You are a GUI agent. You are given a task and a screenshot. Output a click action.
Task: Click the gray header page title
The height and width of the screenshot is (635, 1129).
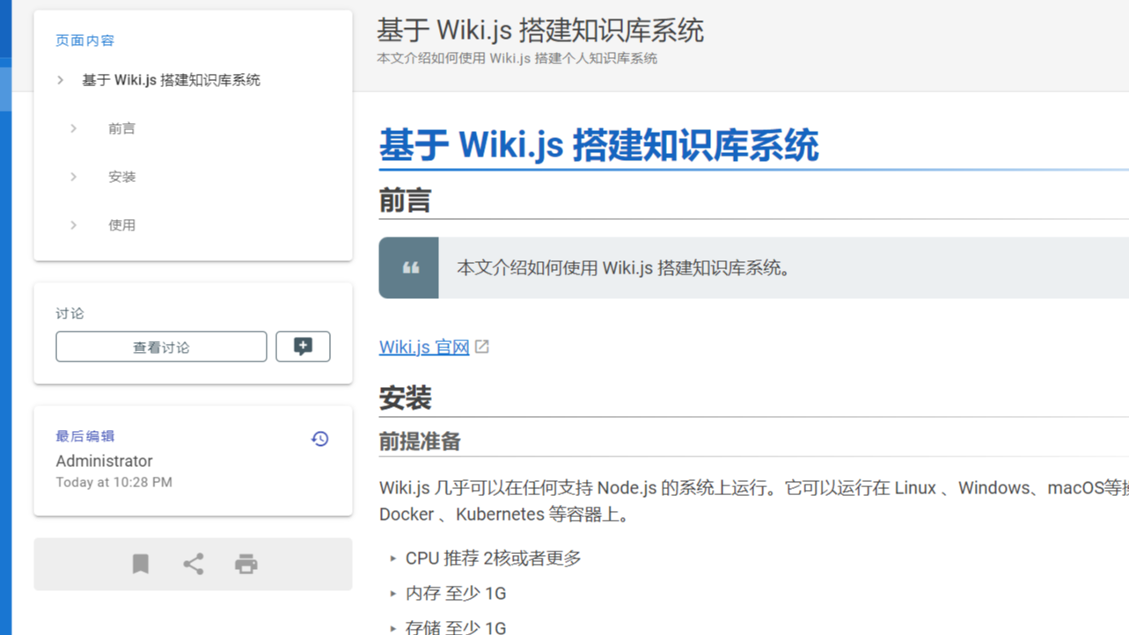pos(540,30)
